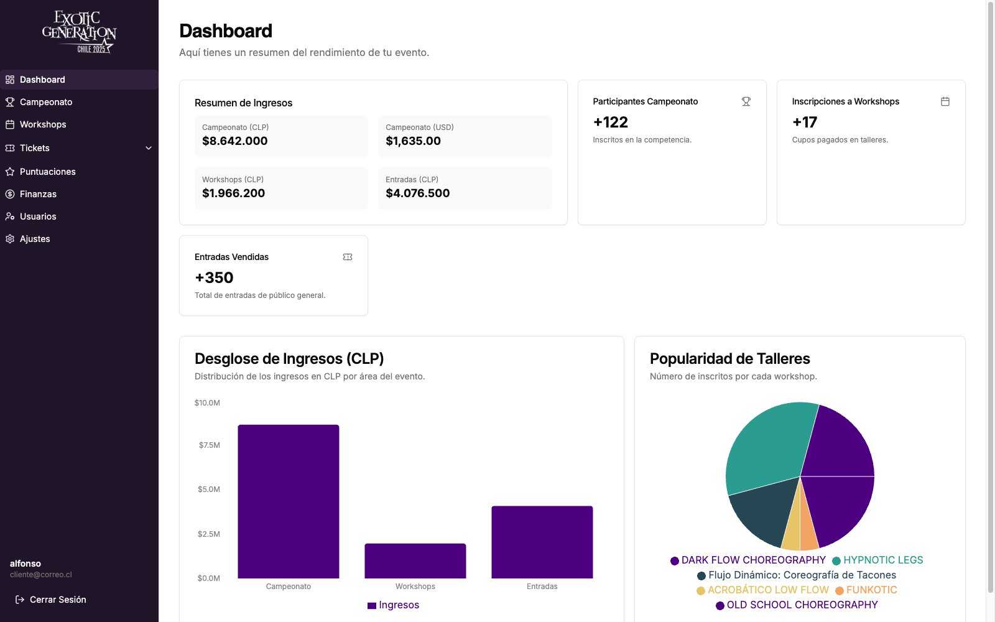
Task: Click the DARK FLOW CHOREOGRAPHY legend swatch
Action: pyautogui.click(x=675, y=561)
